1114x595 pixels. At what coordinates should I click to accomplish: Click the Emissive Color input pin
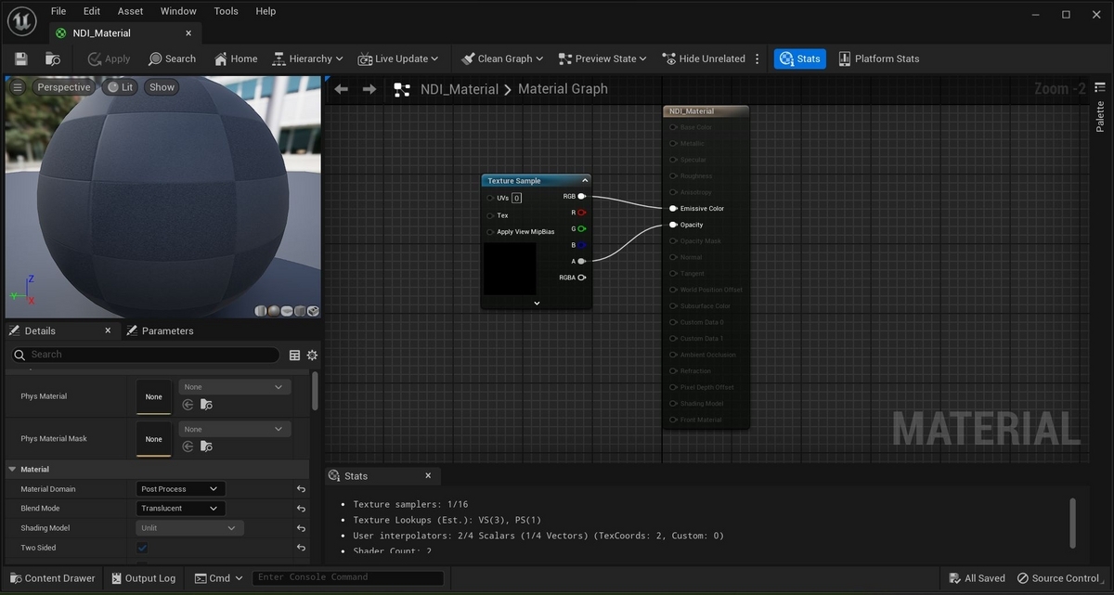coord(673,208)
